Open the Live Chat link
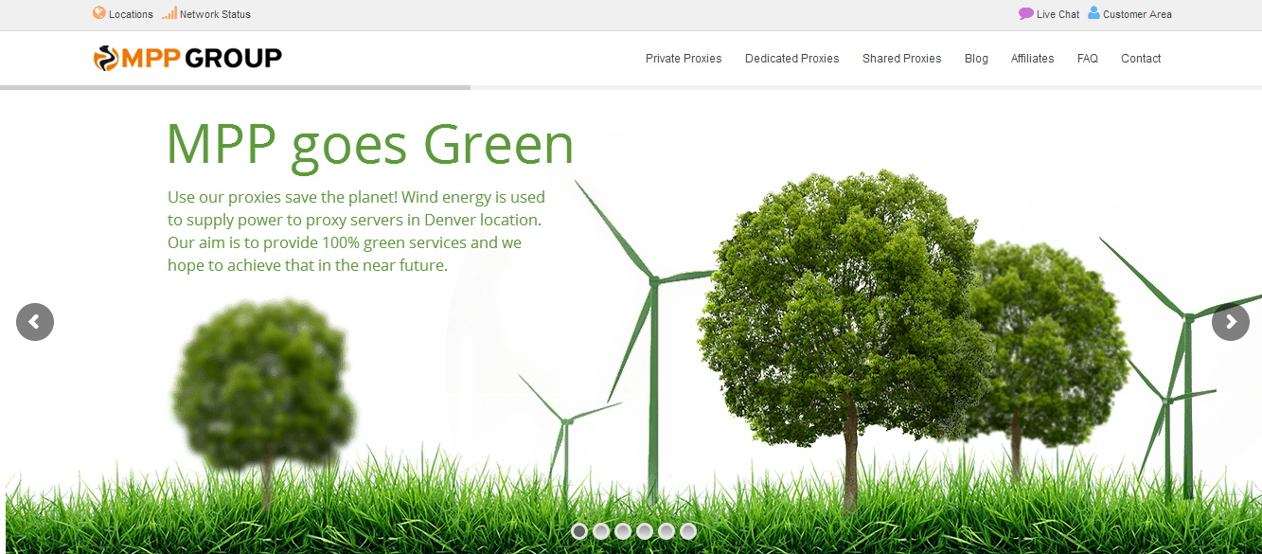This screenshot has height=554, width=1262. point(1058,14)
